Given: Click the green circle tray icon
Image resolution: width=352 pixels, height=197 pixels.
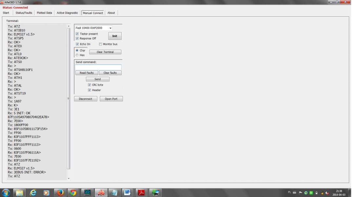Looking at the screenshot, I should pyautogui.click(x=306, y=193).
